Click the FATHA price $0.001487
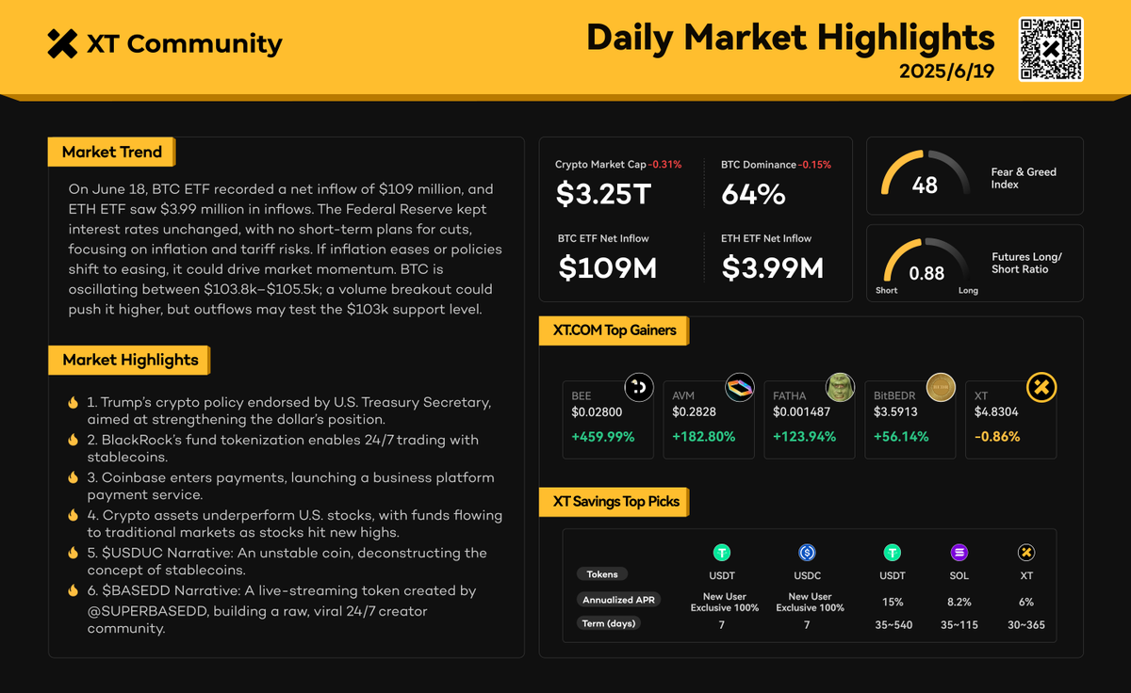1131x693 pixels. pos(802,412)
